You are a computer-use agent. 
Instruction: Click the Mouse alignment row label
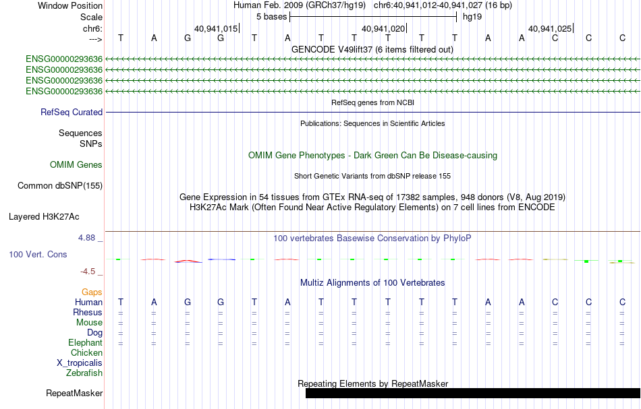pos(89,323)
